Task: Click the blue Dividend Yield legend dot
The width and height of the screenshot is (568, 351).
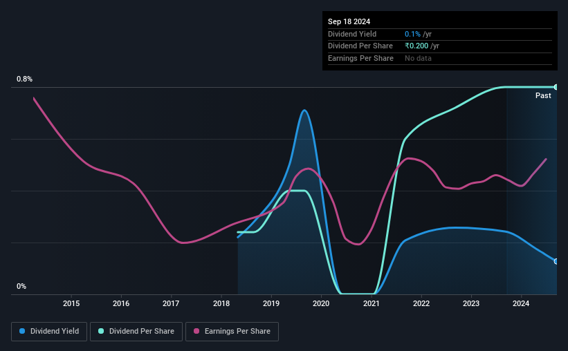Action: point(22,331)
